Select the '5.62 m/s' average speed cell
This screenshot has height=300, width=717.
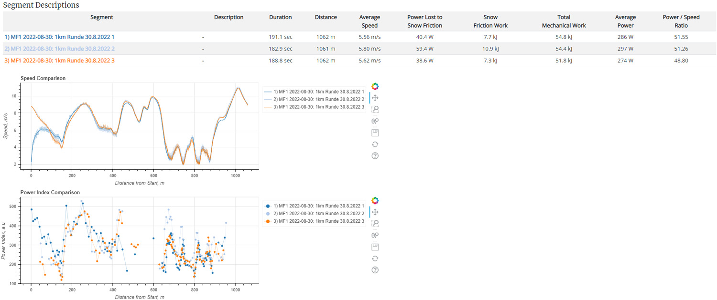click(x=369, y=61)
